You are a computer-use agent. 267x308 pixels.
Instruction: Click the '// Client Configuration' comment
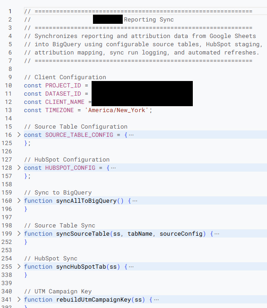pyautogui.click(x=65, y=77)
